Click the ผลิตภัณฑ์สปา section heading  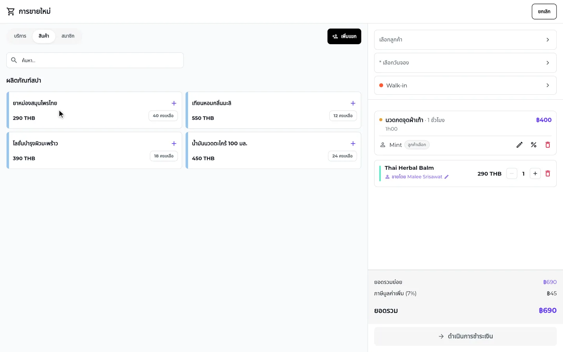pyautogui.click(x=24, y=81)
